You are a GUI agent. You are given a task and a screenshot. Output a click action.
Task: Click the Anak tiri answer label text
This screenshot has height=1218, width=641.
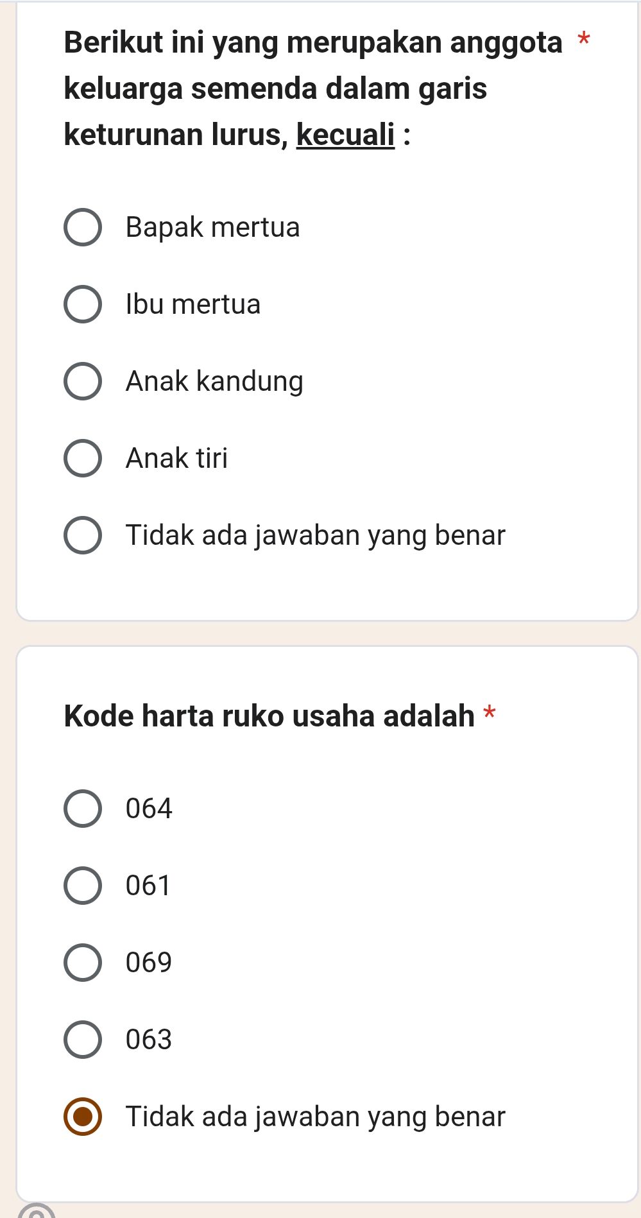[178, 458]
